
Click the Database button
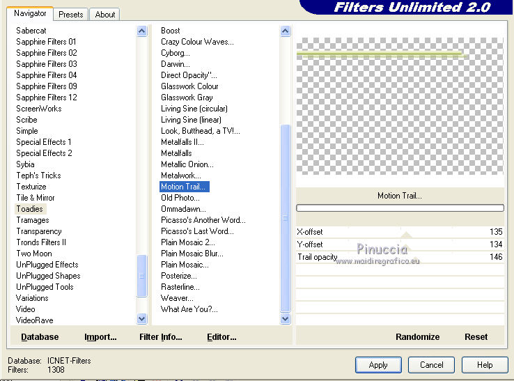(40, 336)
